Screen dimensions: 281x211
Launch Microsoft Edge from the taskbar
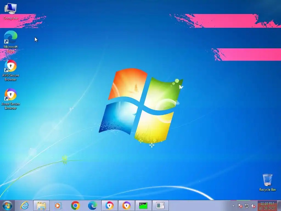tap(92, 206)
